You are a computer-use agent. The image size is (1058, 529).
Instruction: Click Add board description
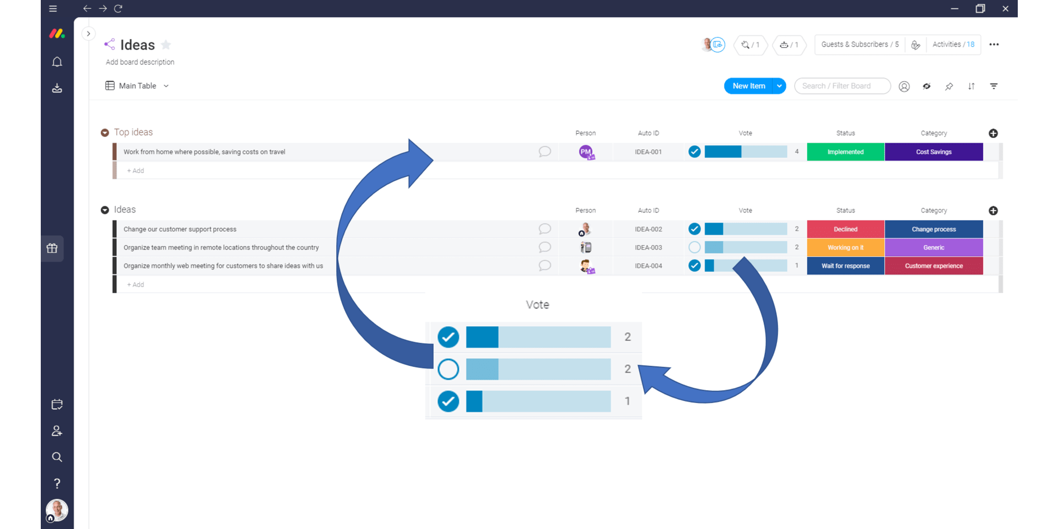point(140,62)
